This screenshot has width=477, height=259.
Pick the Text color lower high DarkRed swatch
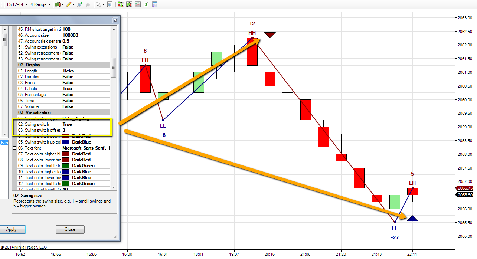[66, 160]
